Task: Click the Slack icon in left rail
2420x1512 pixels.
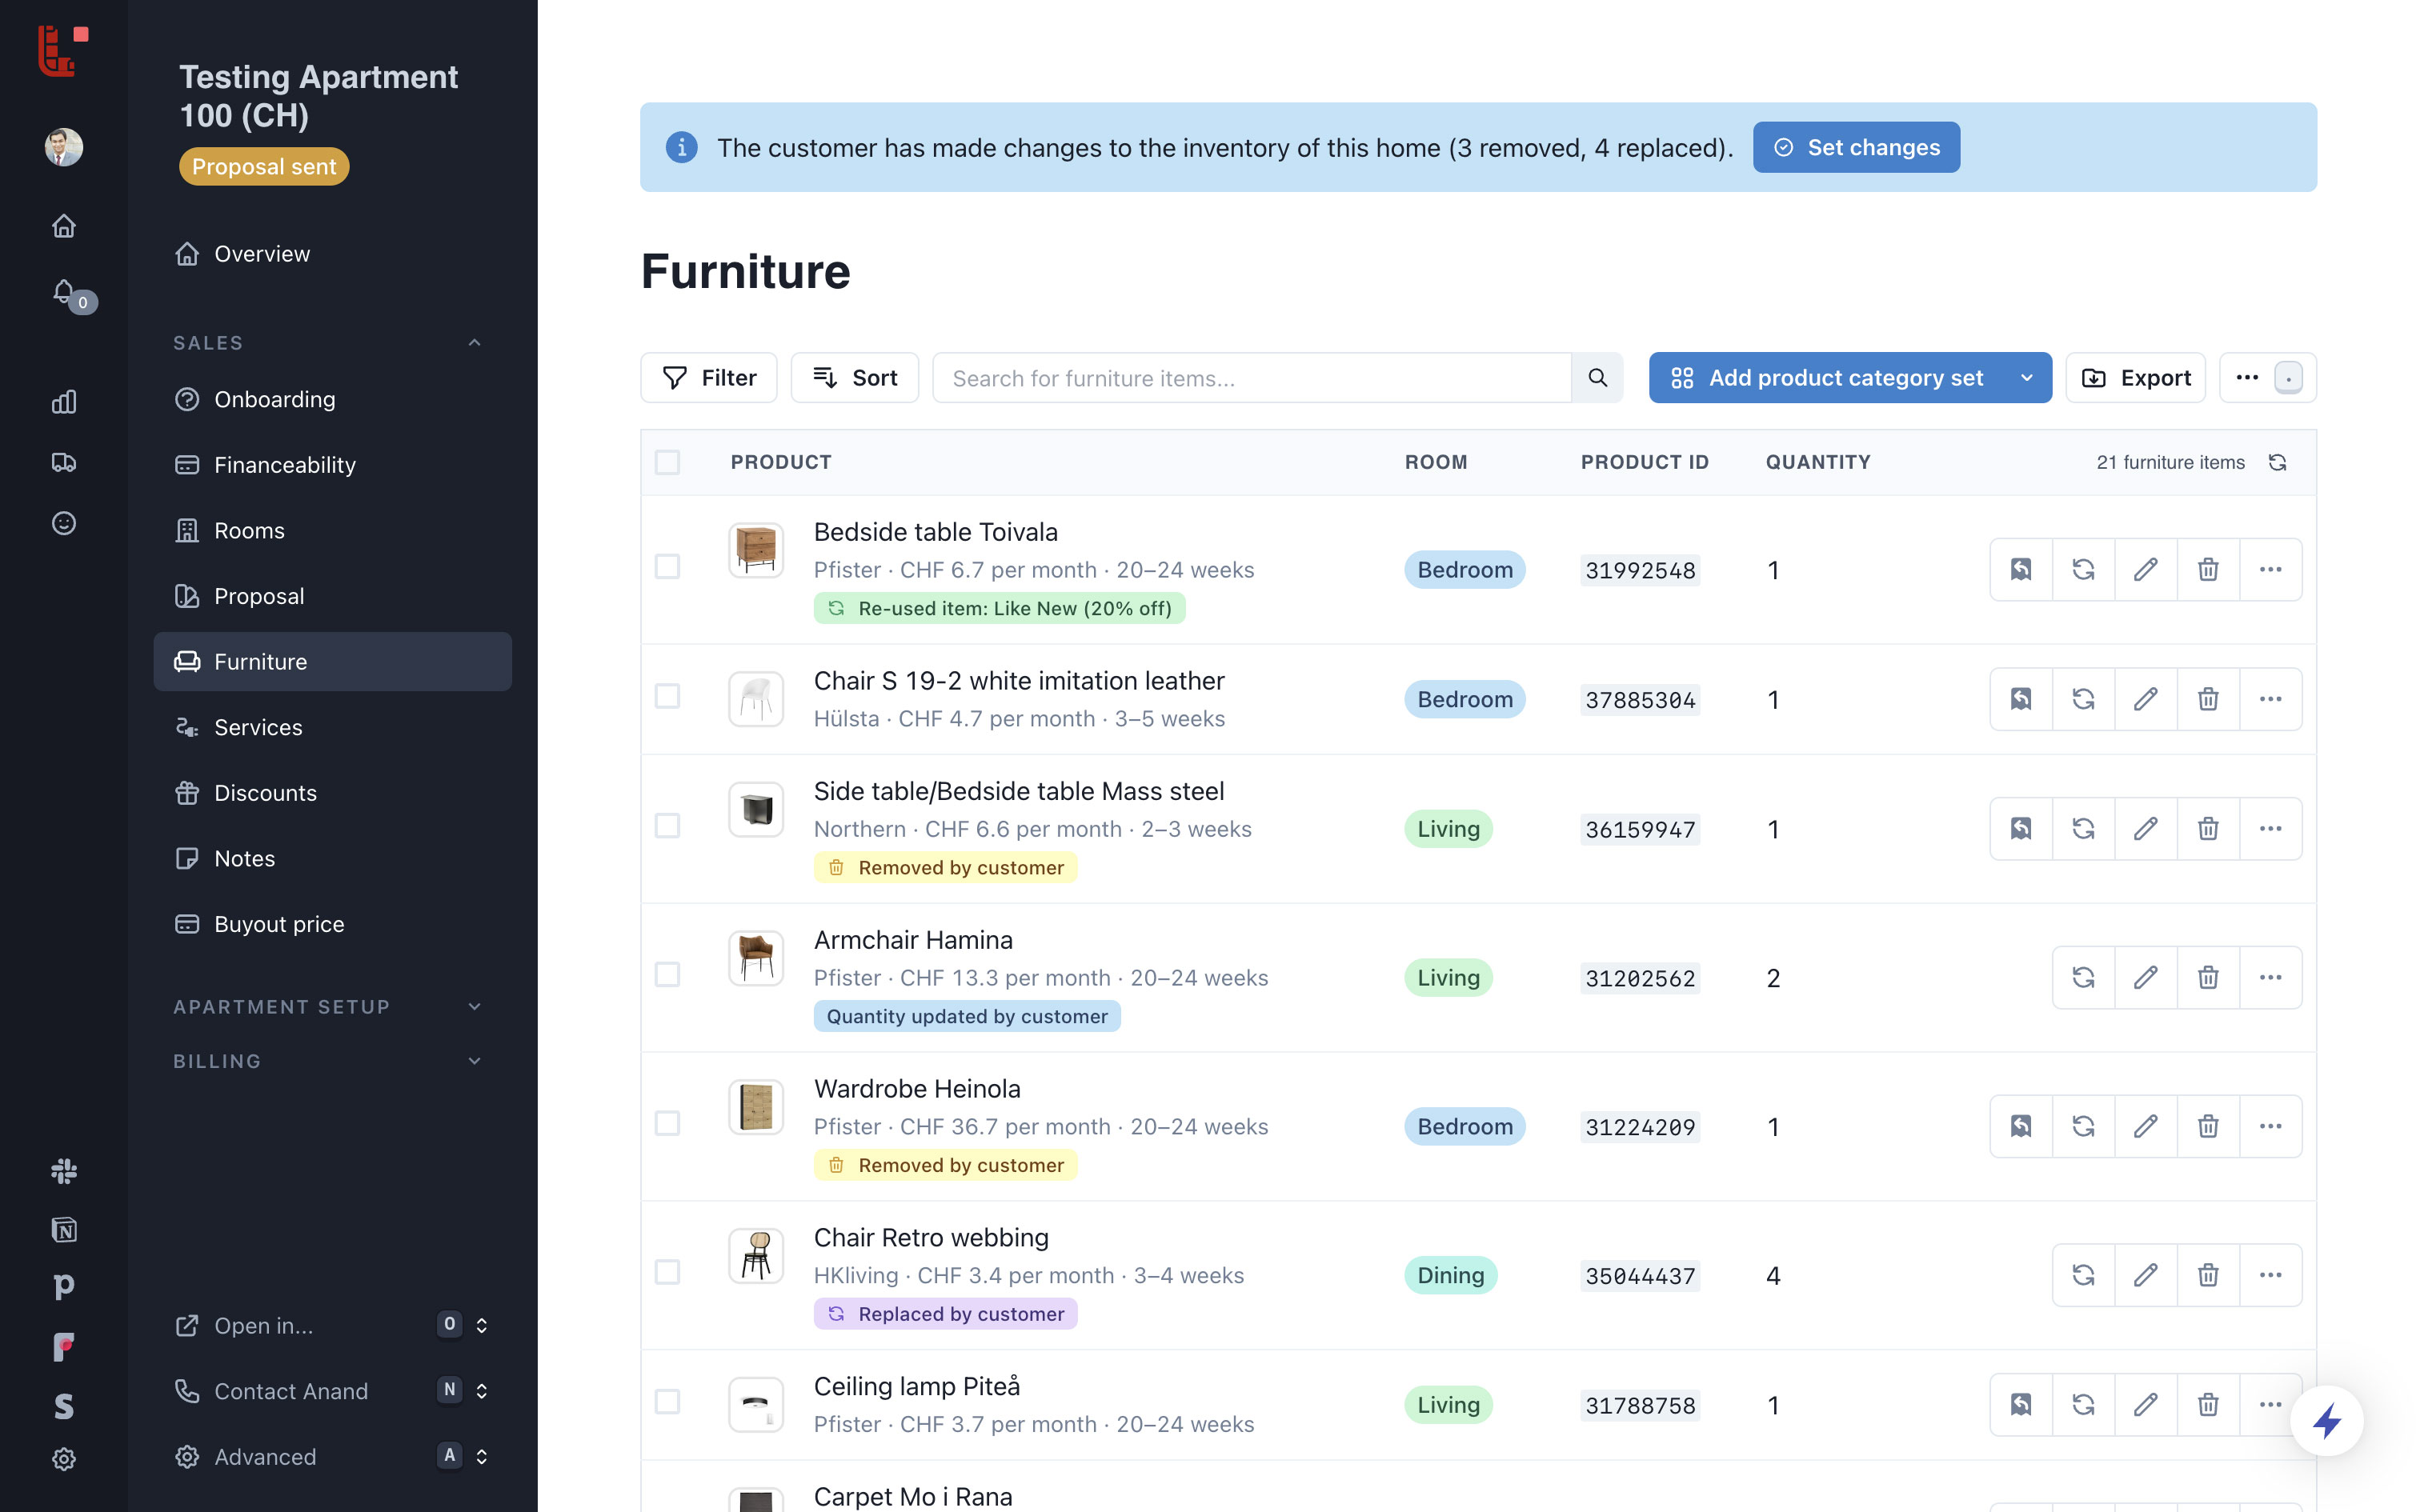Action: pyautogui.click(x=64, y=1170)
